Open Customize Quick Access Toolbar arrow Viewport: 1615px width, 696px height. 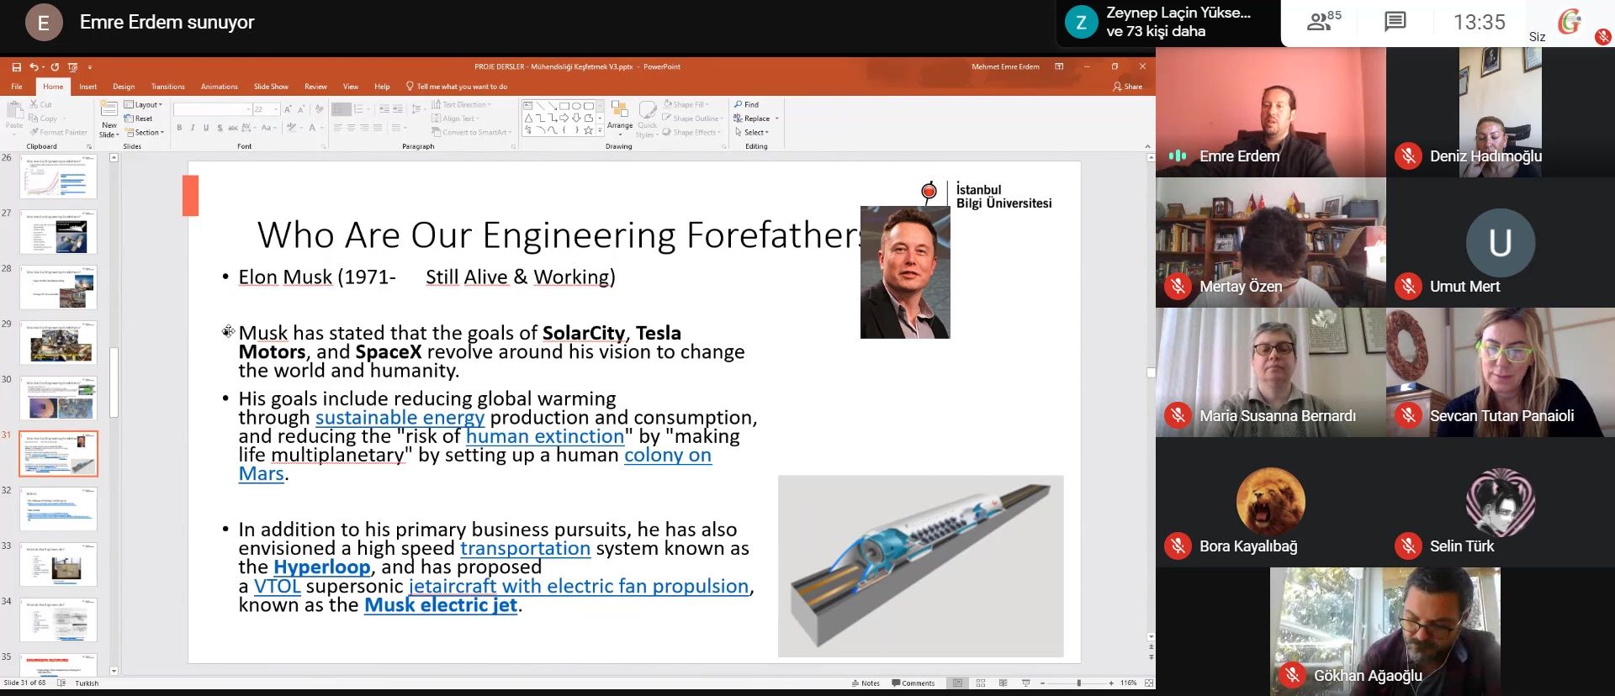[90, 67]
